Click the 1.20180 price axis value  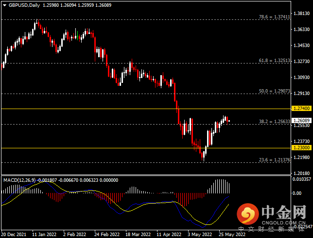click(302, 173)
